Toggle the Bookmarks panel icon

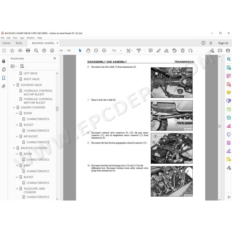coord(4,78)
